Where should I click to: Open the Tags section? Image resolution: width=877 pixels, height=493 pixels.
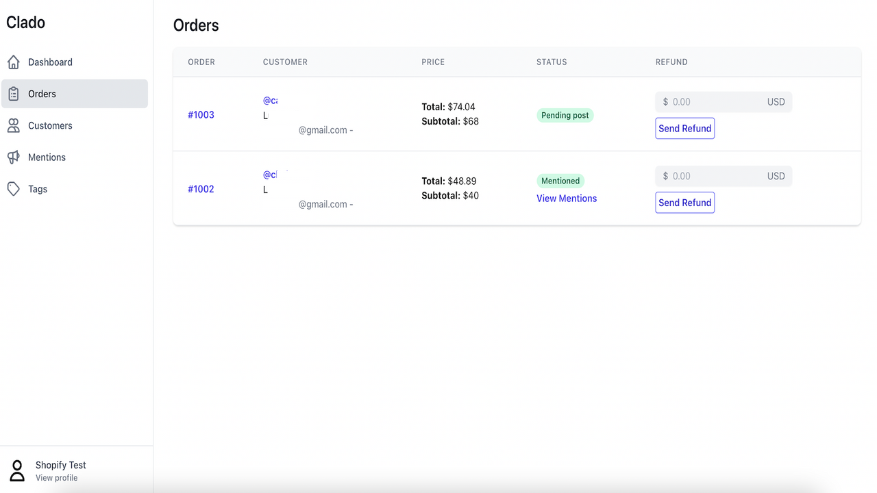(74, 189)
